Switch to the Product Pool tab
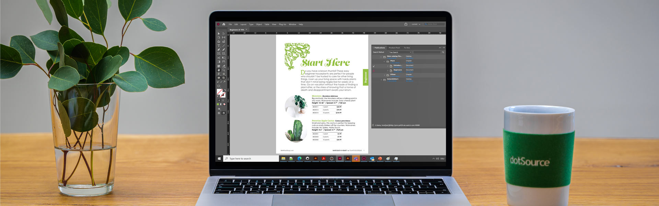The height and width of the screenshot is (206, 659). [x=394, y=48]
